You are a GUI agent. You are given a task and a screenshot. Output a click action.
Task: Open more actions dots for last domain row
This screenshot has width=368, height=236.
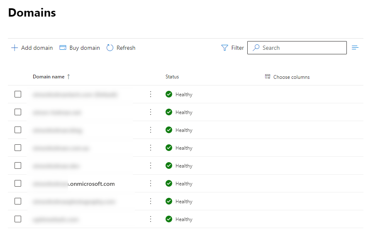(x=151, y=219)
